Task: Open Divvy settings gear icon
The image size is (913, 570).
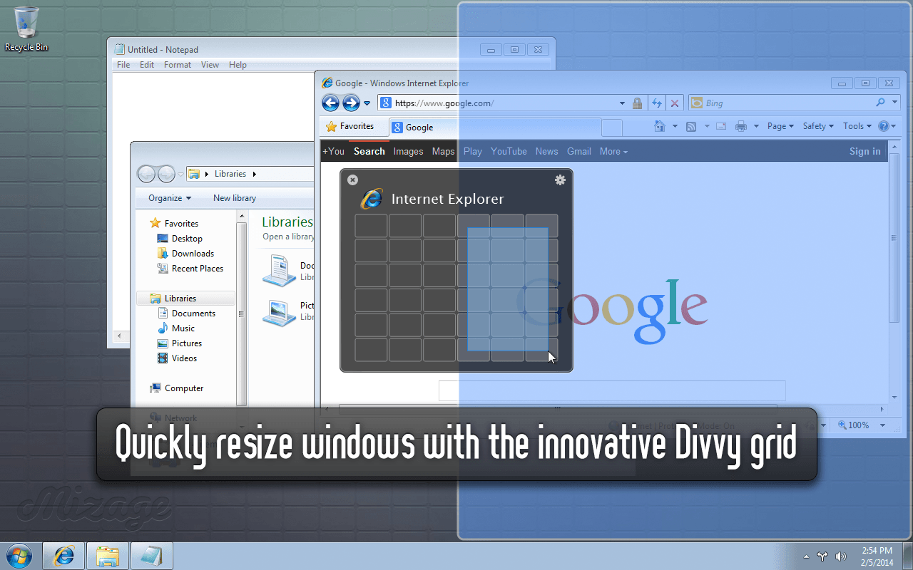Action: point(560,180)
